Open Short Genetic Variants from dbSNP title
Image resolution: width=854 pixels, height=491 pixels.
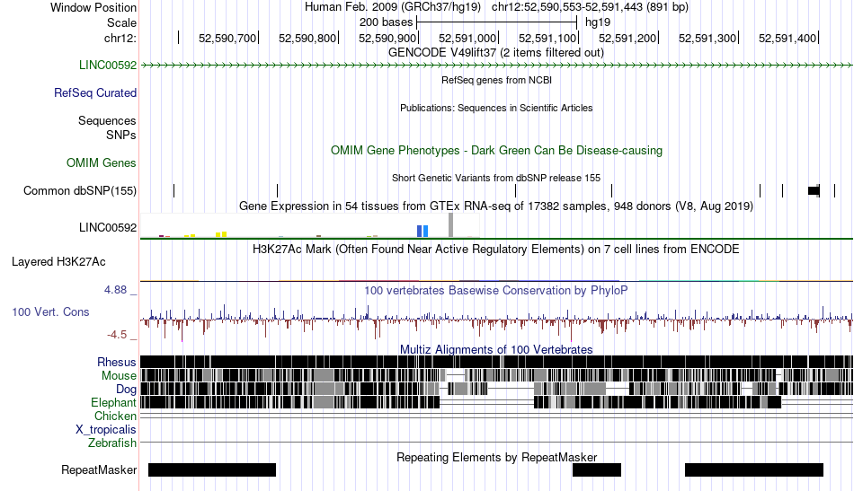pyautogui.click(x=496, y=178)
